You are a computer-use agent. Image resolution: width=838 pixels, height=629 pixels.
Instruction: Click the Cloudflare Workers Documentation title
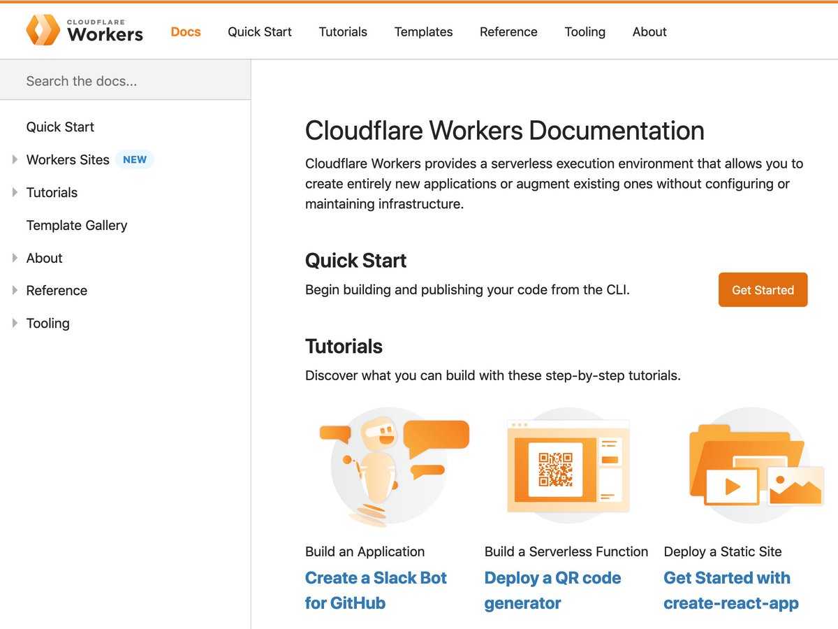505,131
